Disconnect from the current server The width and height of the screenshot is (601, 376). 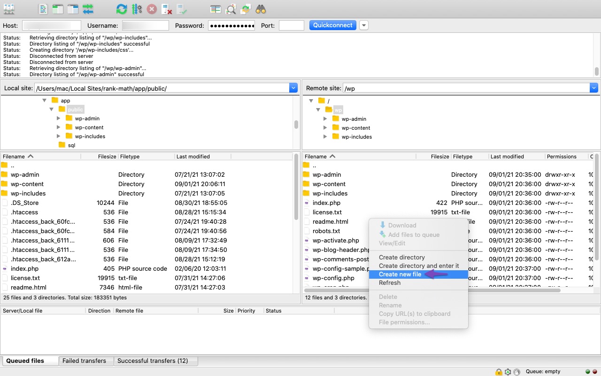(167, 8)
